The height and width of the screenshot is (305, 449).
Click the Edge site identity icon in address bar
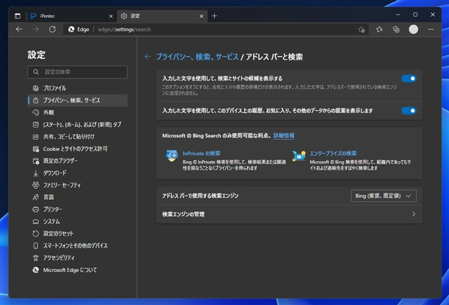[x=79, y=29]
